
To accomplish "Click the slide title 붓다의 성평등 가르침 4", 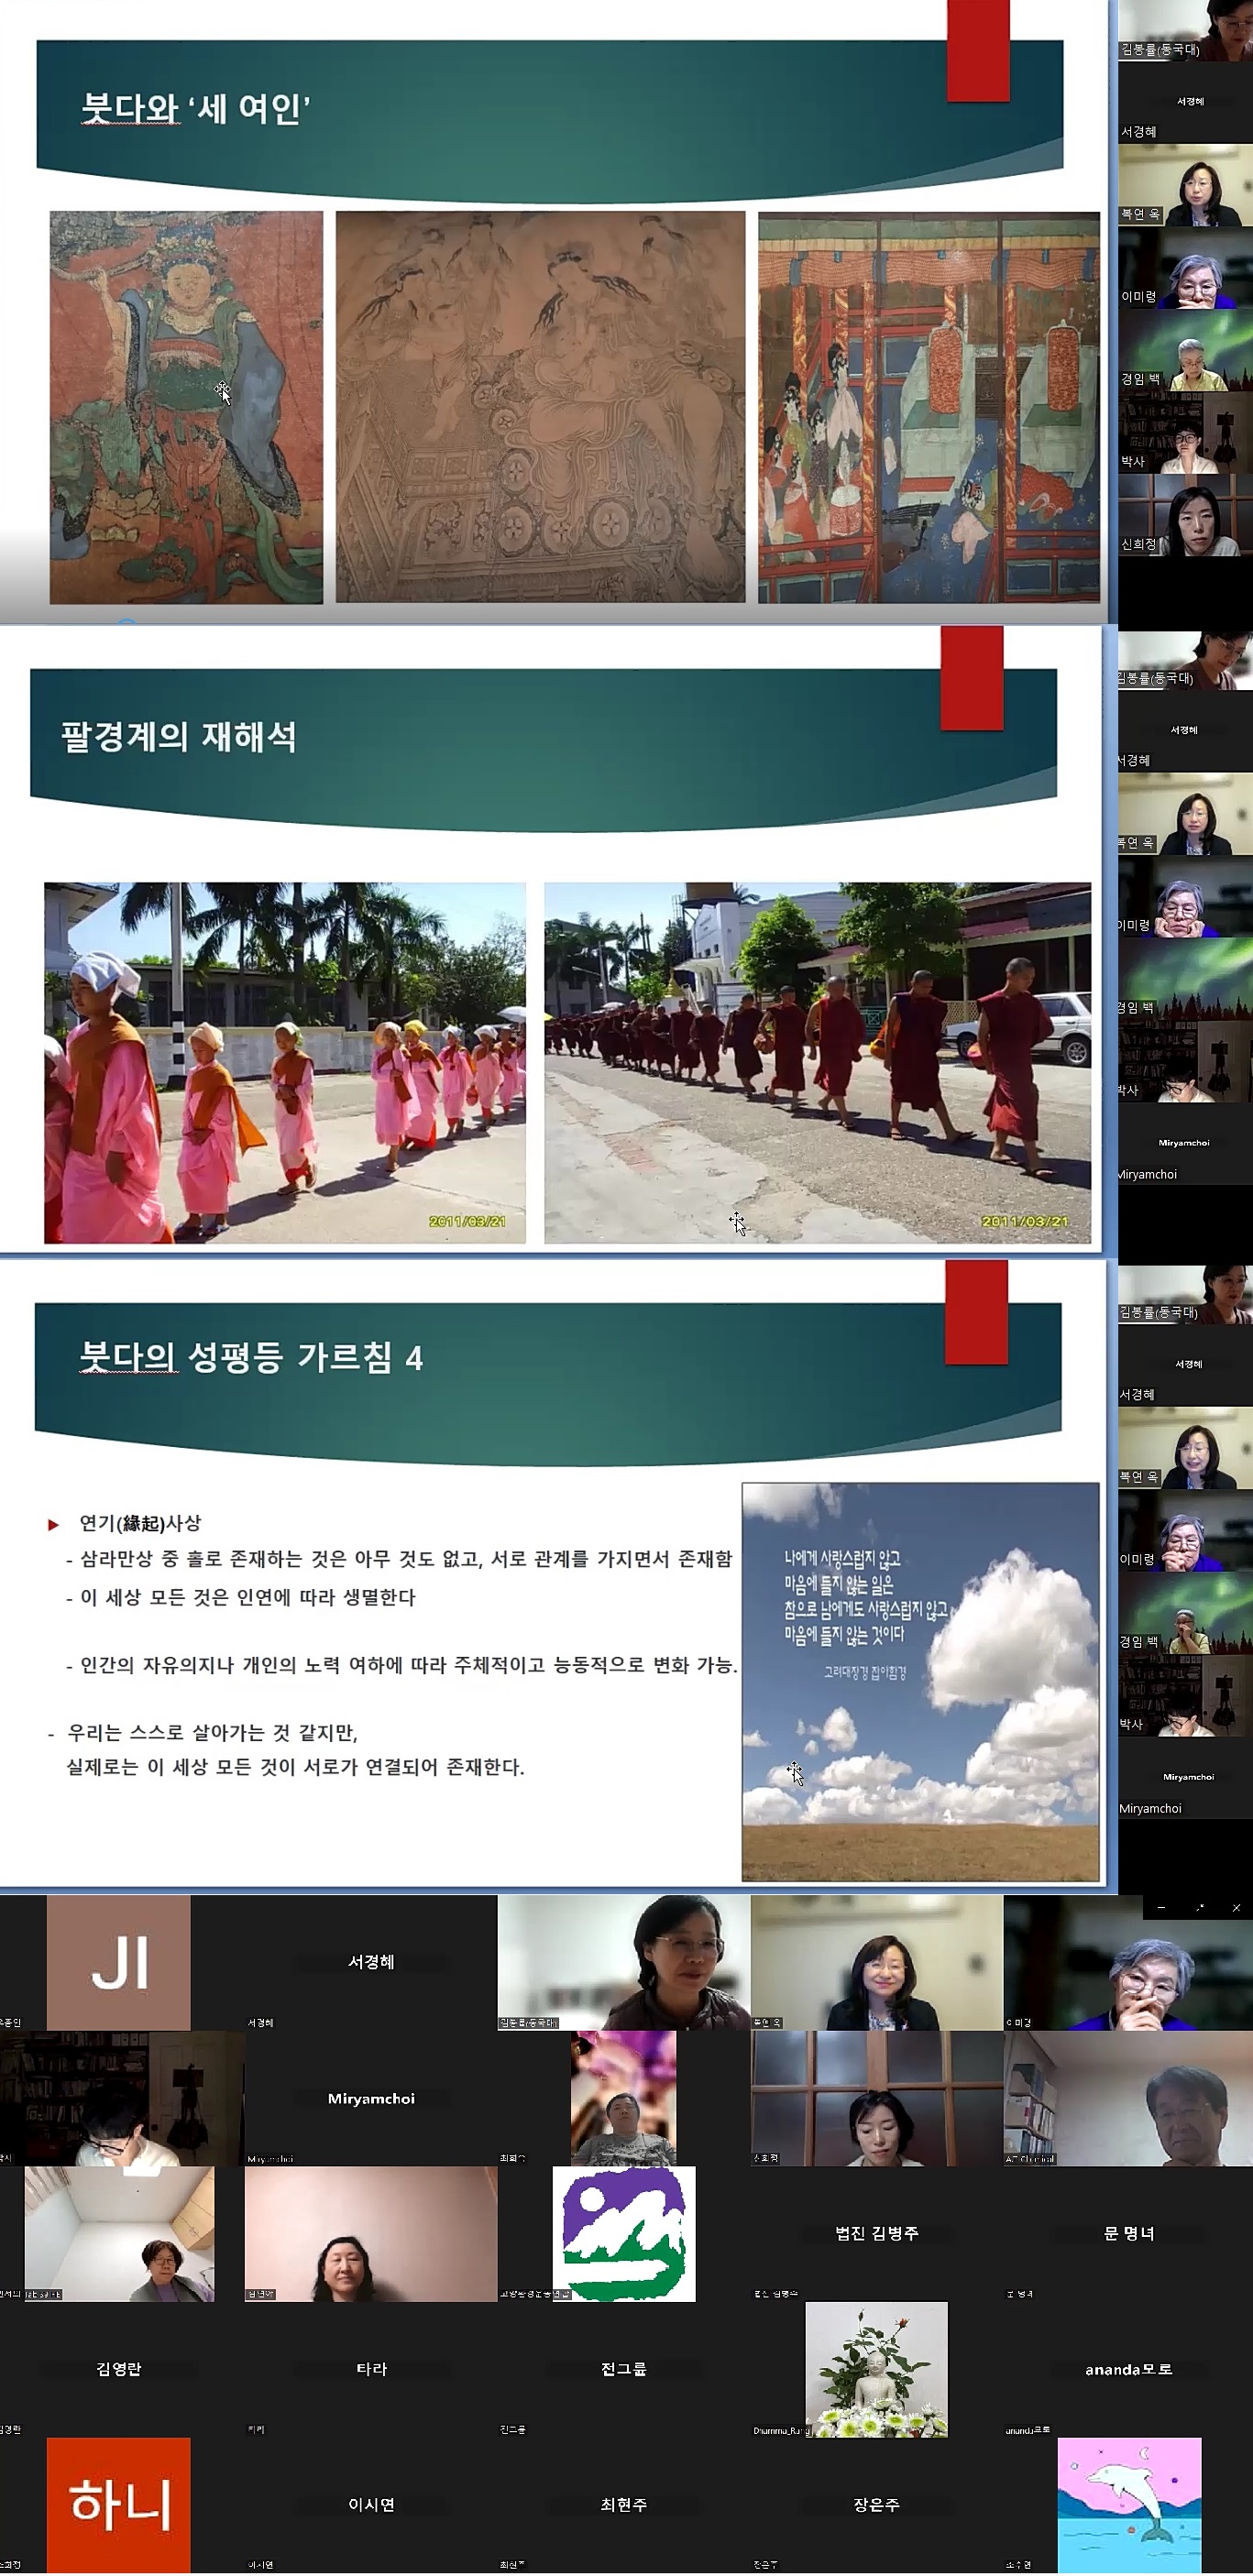I will tap(251, 1357).
